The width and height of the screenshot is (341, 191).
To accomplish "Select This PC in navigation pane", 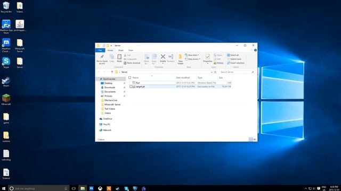I will (x=107, y=124).
